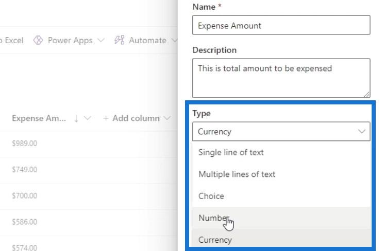Click the Power Apps icon

[x=38, y=40]
